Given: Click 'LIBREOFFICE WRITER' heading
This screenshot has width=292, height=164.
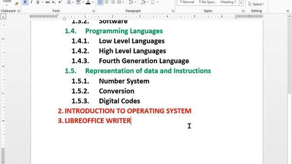Looking at the screenshot, I should 98,121.
